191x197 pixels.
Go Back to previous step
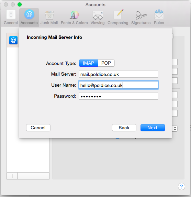click(124, 128)
